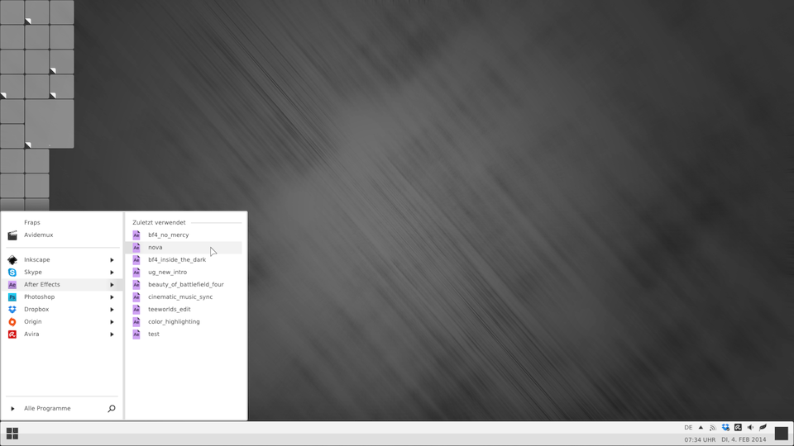Click the Photoshop Ps icon
The height and width of the screenshot is (446, 794).
click(x=12, y=297)
